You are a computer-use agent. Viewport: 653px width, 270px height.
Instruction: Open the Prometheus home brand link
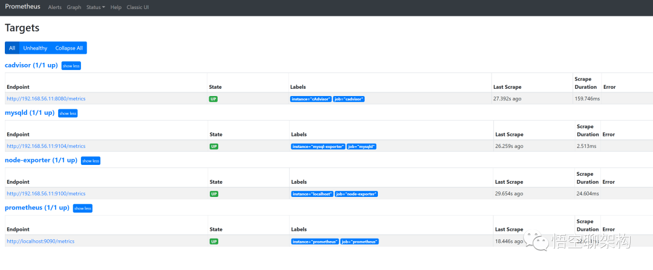[22, 7]
